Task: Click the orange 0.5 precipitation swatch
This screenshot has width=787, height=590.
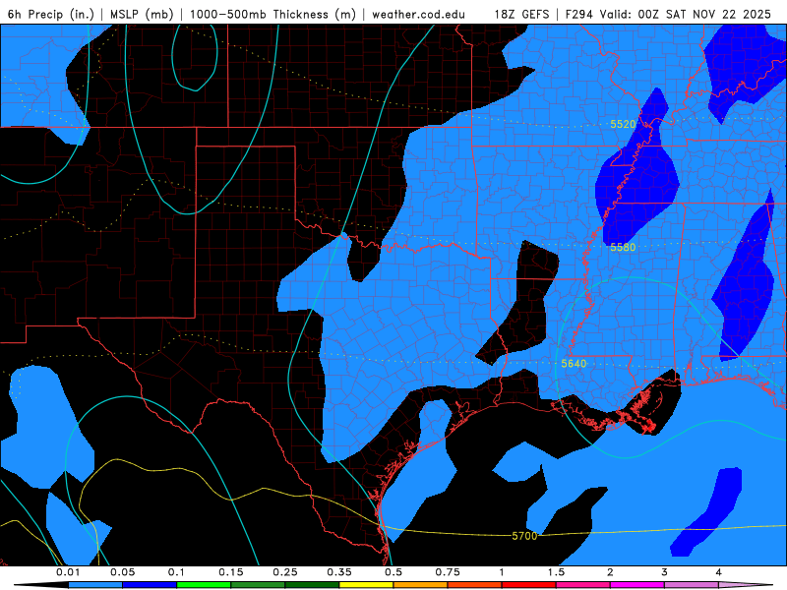Action: pyautogui.click(x=421, y=585)
